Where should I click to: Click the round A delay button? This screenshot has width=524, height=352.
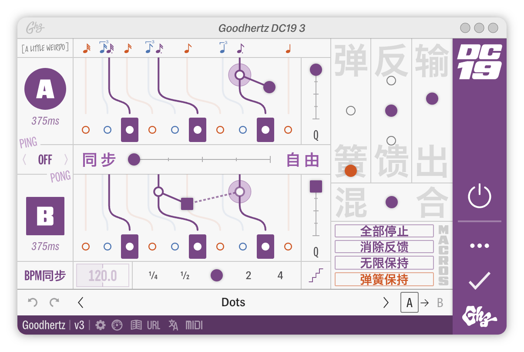(x=45, y=89)
